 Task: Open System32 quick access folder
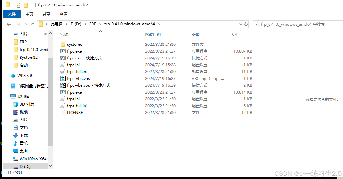point(26,58)
